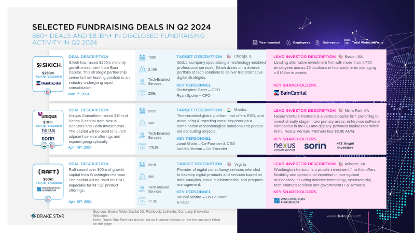Click the Uniqus logo in deal card
Image resolution: width=415 pixels, height=233 pixels.
click(x=47, y=115)
